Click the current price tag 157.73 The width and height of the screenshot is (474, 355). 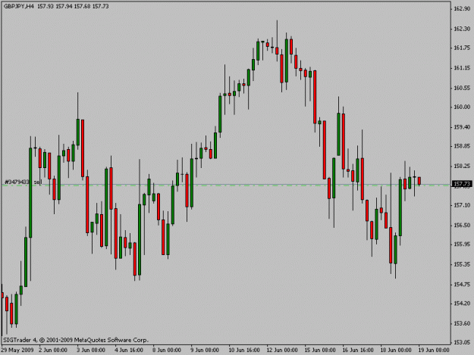coord(462,184)
